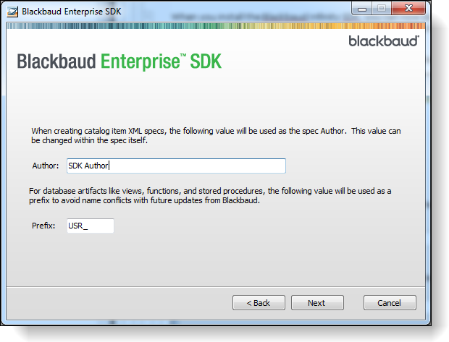The width and height of the screenshot is (449, 342).
Task: Click the green 'SDK' word in heading
Action: tap(206, 61)
